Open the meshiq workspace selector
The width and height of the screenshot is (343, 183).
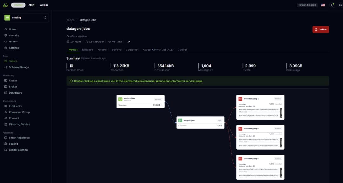(x=26, y=17)
